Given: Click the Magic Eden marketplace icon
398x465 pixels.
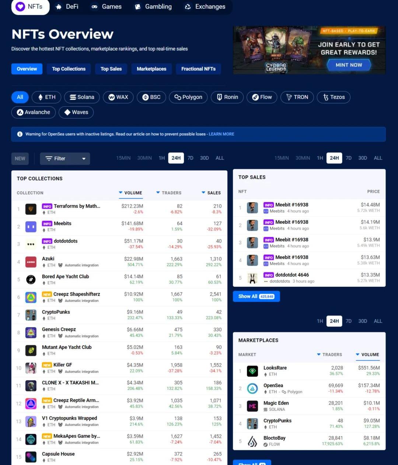Looking at the screenshot, I should [252, 406].
